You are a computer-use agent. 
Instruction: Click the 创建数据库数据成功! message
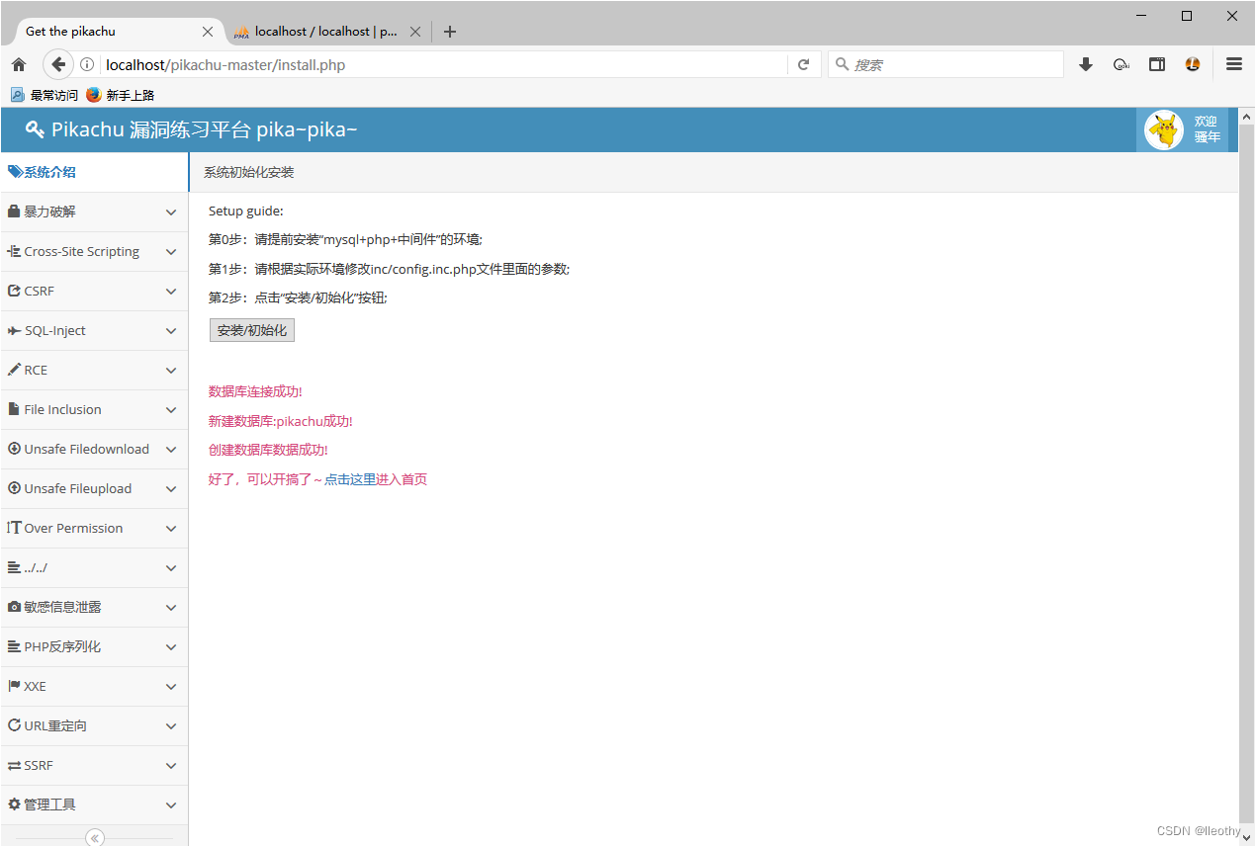(268, 450)
